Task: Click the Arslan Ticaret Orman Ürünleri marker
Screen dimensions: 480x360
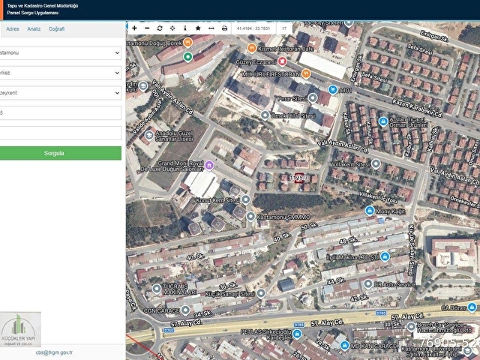Action: click(383, 121)
